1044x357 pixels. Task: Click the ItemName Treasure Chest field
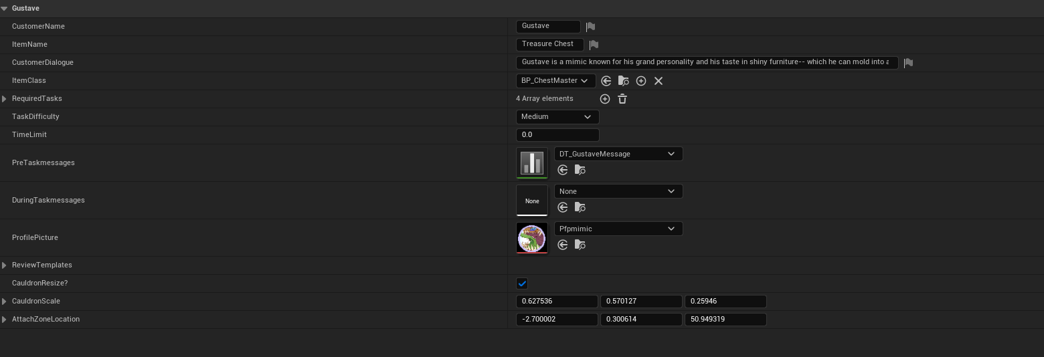click(x=549, y=44)
